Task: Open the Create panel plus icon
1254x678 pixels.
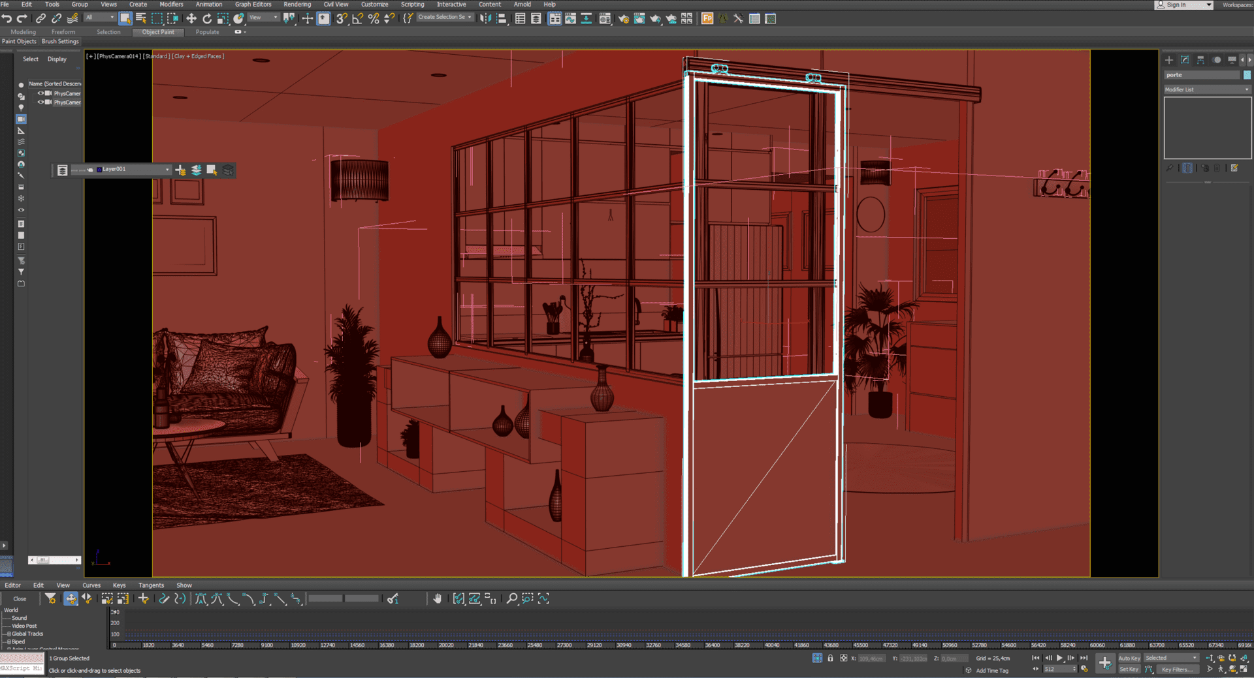Action: [x=1169, y=60]
